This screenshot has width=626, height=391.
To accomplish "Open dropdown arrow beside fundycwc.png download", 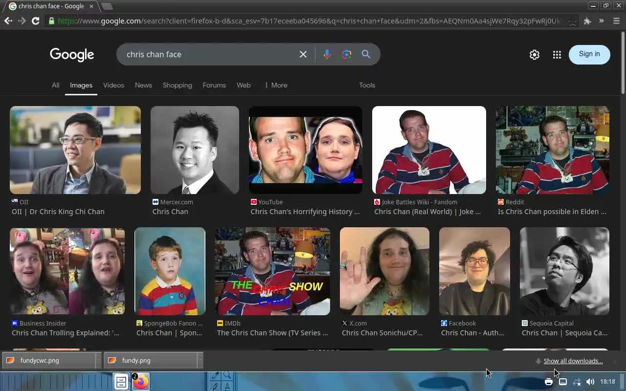I will pos(98,360).
